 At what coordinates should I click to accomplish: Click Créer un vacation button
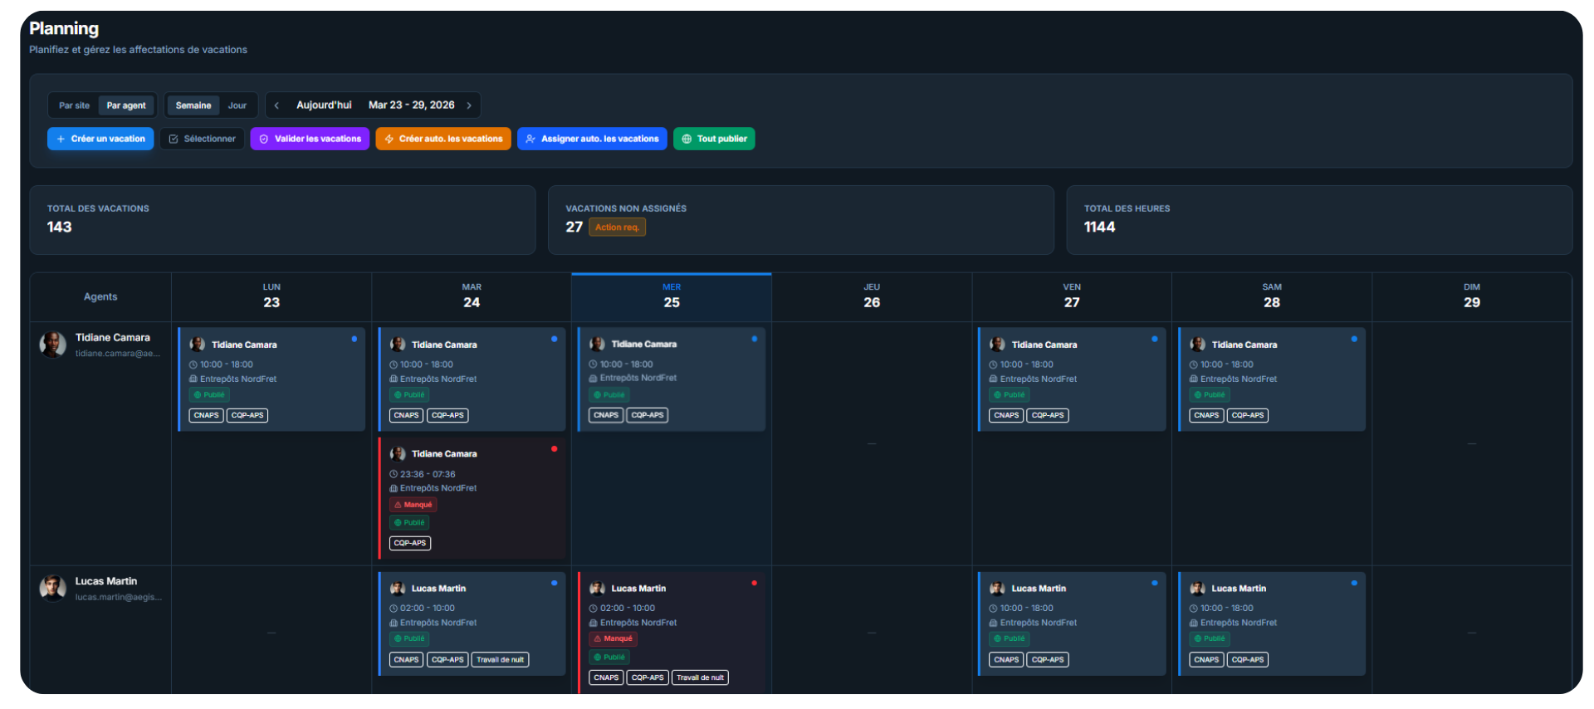[x=100, y=139]
